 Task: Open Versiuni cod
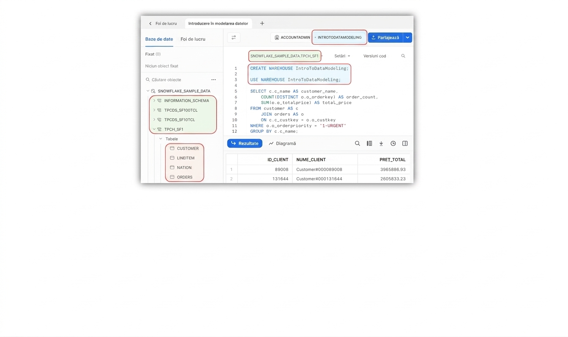375,56
